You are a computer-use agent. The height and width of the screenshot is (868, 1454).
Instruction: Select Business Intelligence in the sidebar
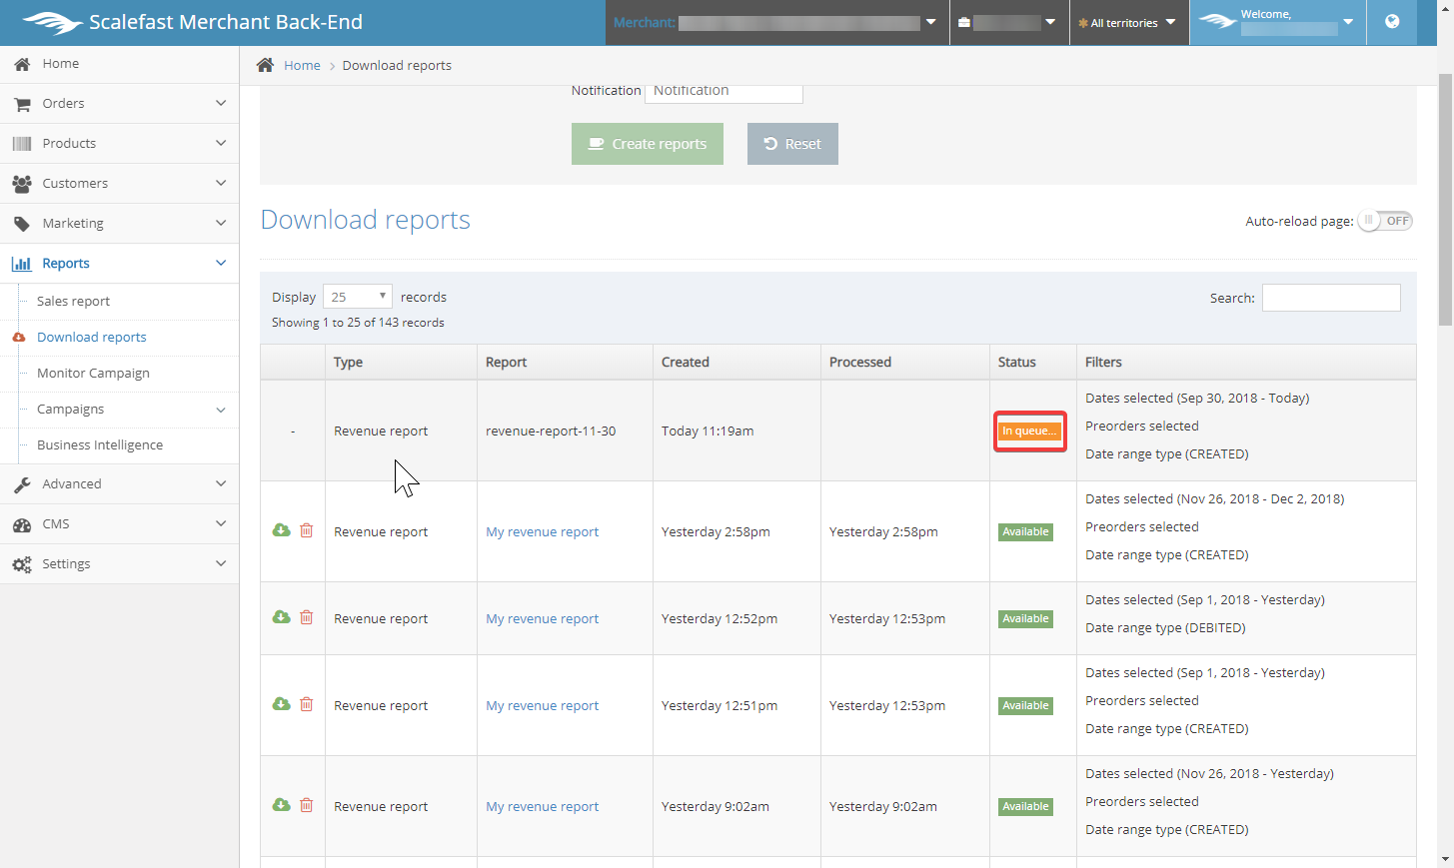click(x=100, y=445)
